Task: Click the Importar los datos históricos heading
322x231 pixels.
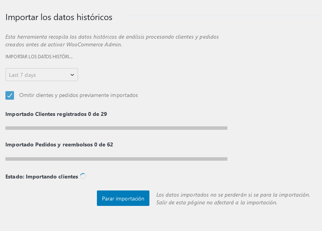Action: click(59, 17)
